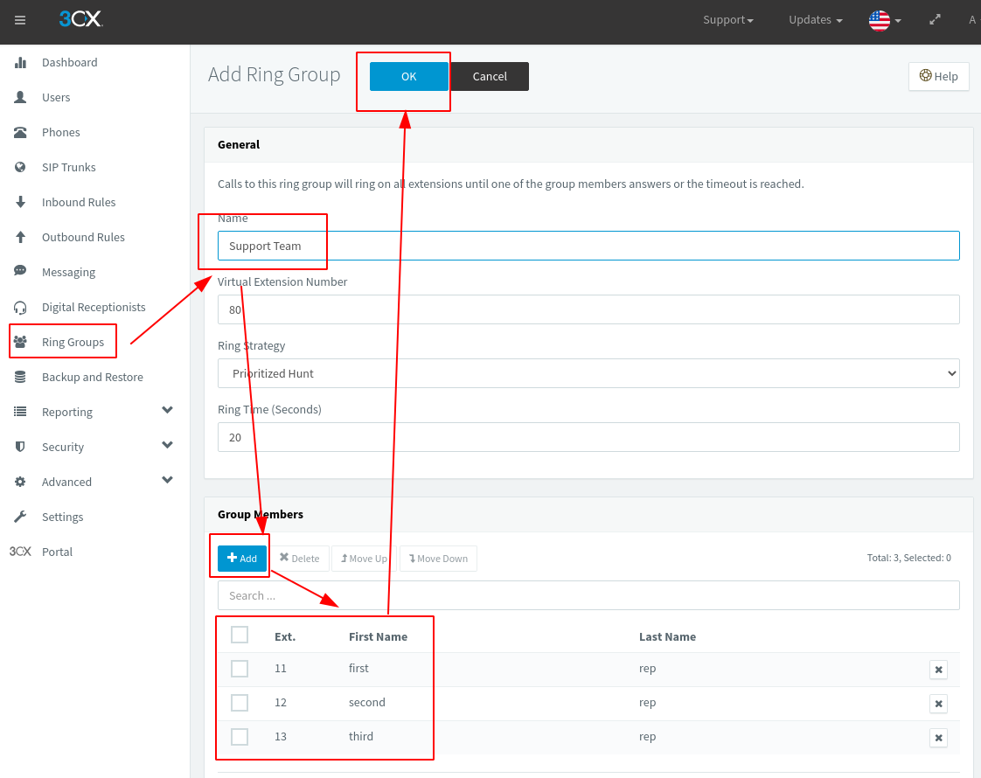The width and height of the screenshot is (981, 778).
Task: Click the Dashboard bar chart icon
Action: (x=20, y=62)
